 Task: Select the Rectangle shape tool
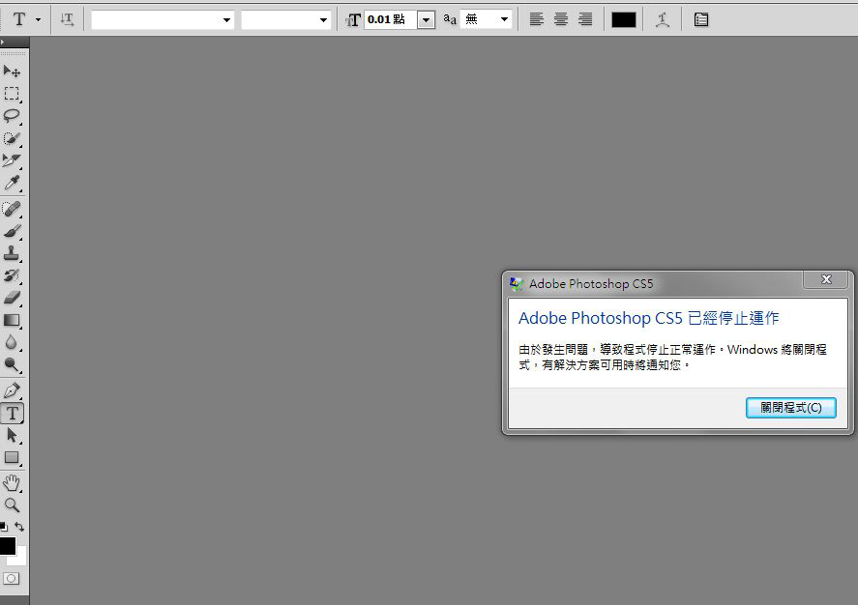[x=12, y=458]
